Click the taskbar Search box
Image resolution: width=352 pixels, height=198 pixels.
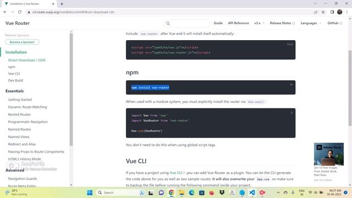pos(121,193)
